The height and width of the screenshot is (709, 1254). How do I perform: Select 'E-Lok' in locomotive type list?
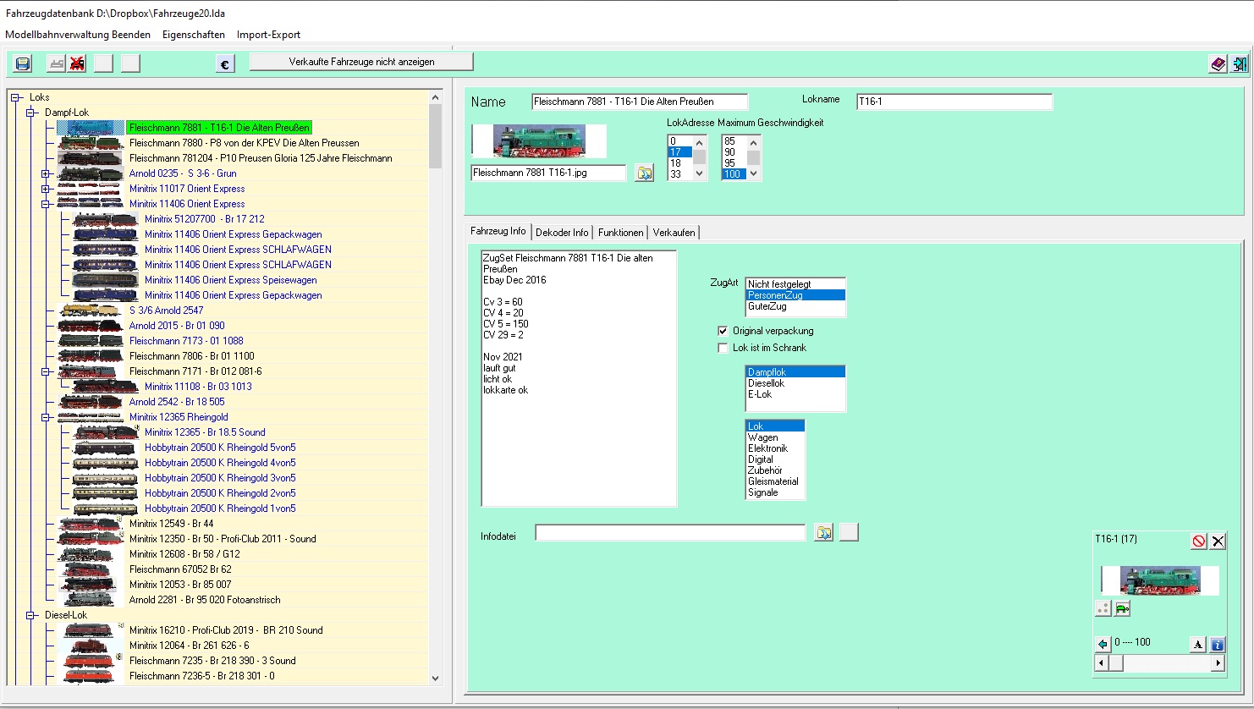[x=795, y=394]
